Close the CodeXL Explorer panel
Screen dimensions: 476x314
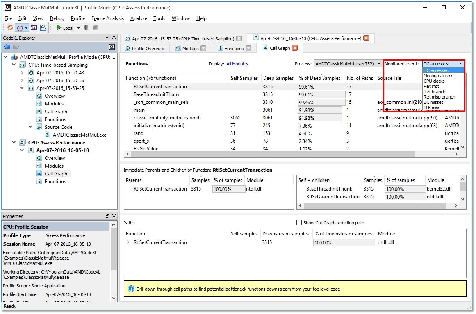[114, 38]
